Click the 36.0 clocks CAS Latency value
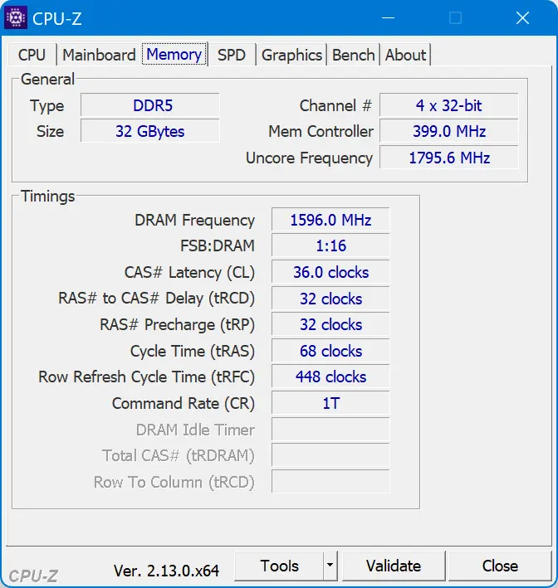 (x=330, y=272)
